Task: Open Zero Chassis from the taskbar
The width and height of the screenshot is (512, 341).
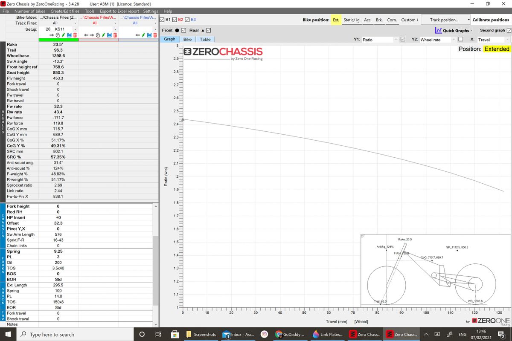Action: 365,334
